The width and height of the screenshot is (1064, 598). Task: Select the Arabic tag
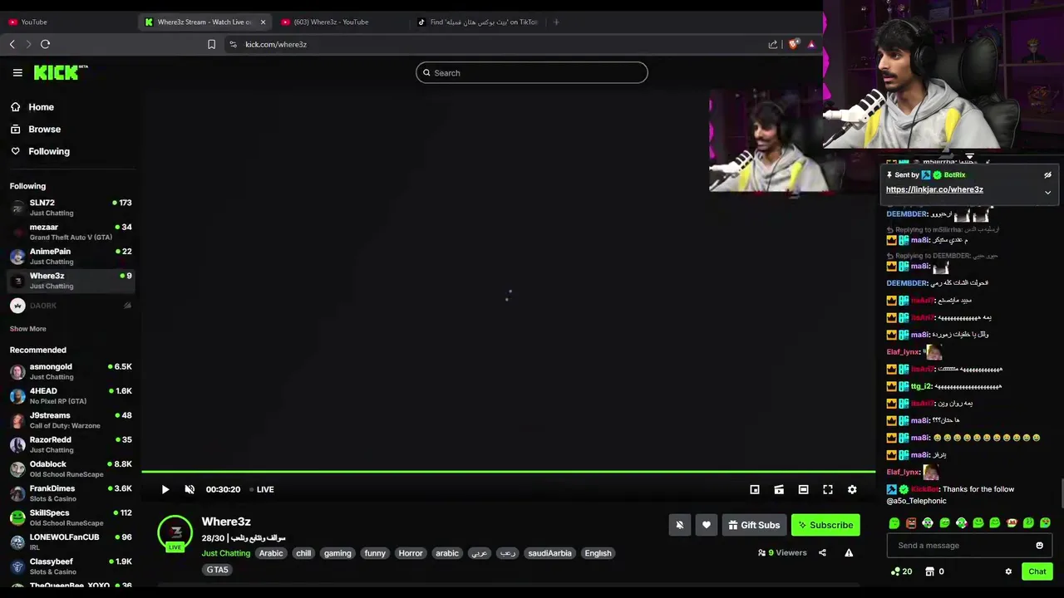[x=271, y=553]
